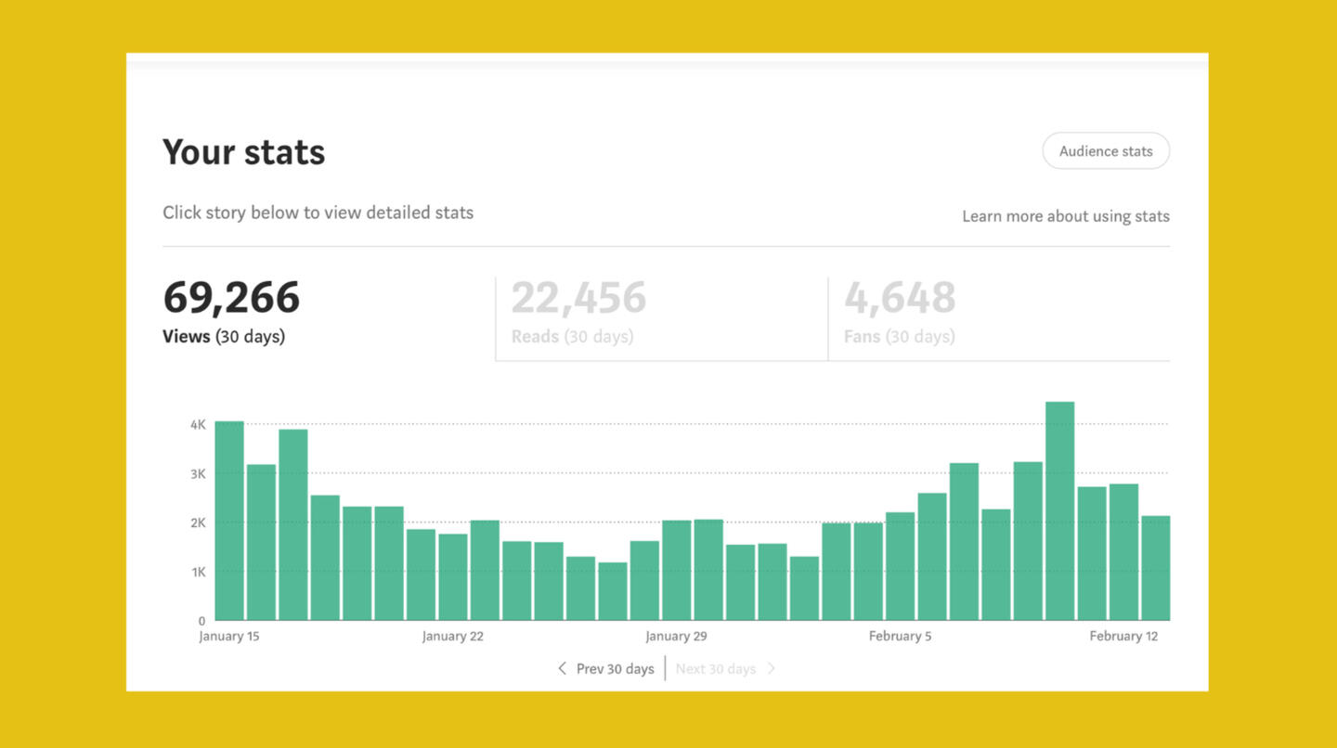
Task: Click the bar above the February 12 label
Action: point(1123,552)
